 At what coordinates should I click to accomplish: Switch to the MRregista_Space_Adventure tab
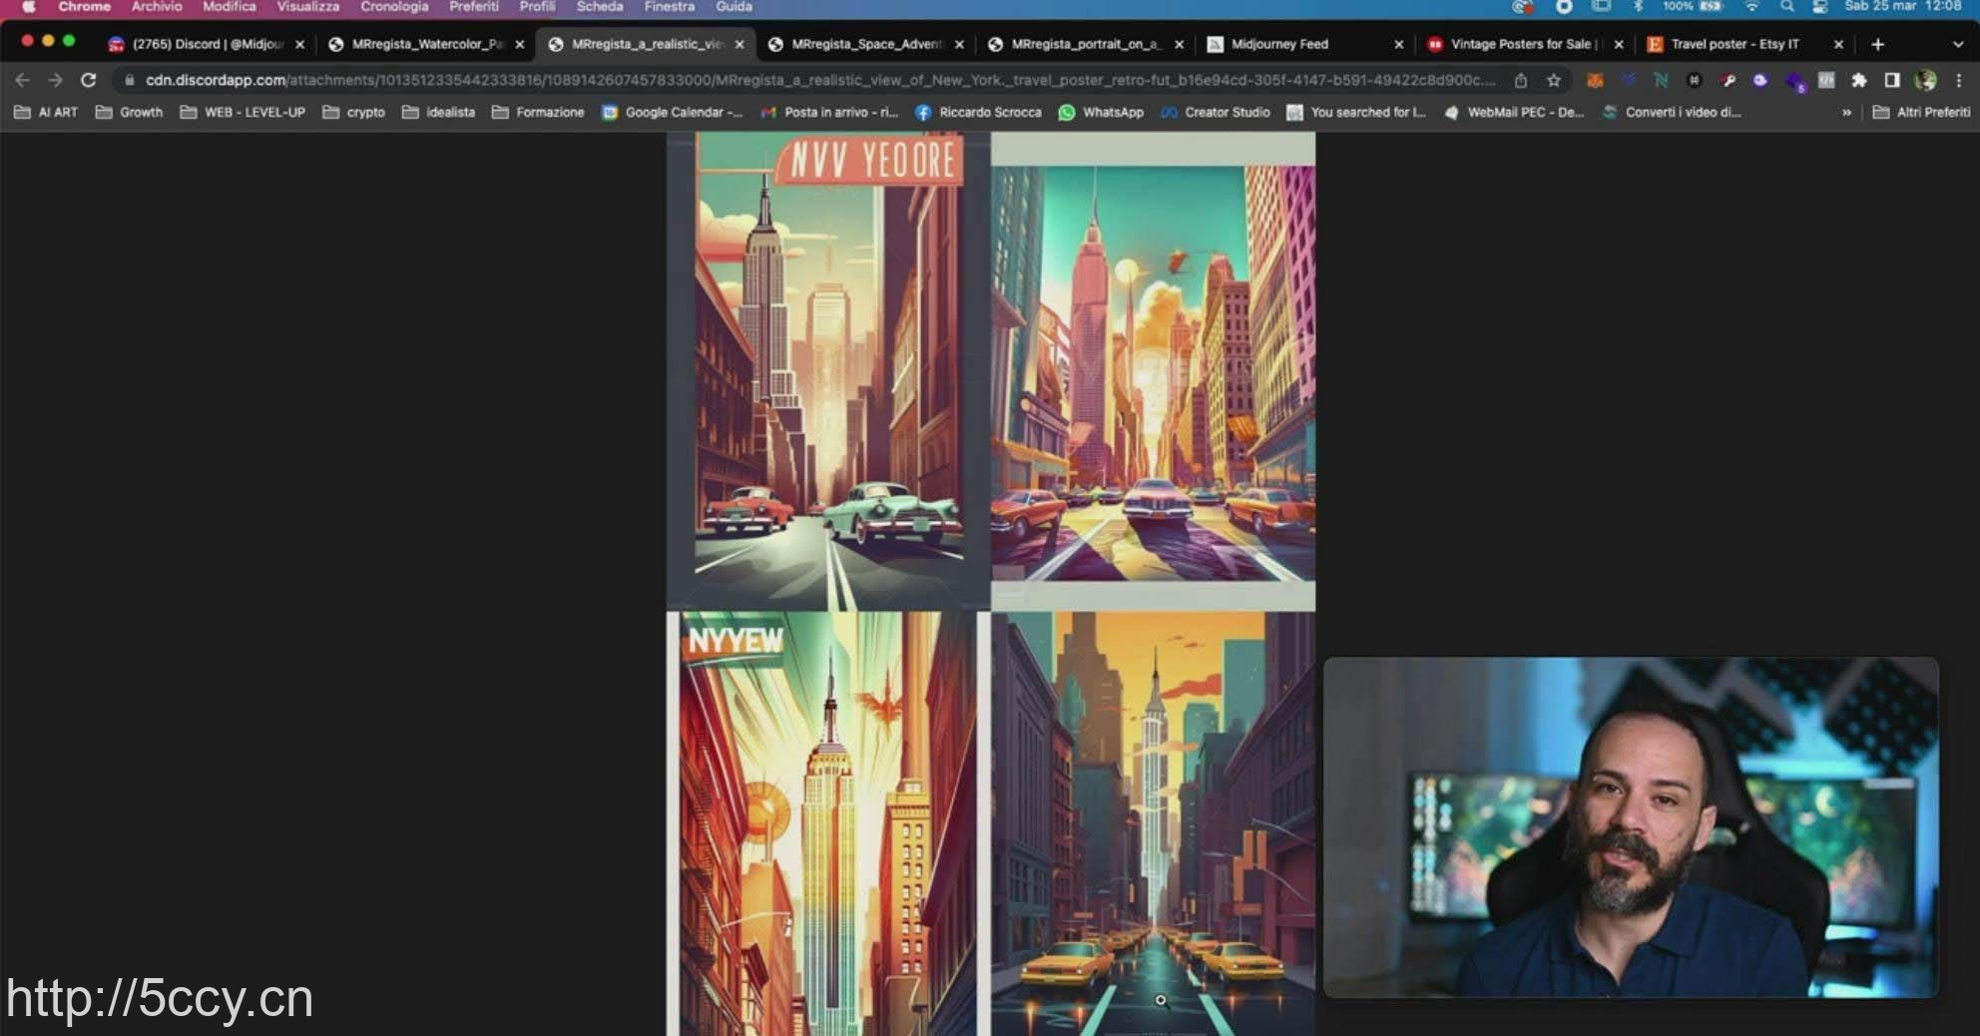[x=865, y=44]
